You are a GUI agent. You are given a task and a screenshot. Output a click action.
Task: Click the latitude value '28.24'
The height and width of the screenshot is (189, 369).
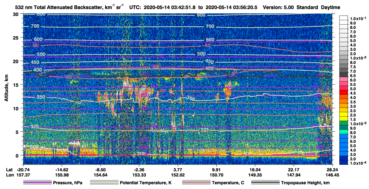coord(332,170)
